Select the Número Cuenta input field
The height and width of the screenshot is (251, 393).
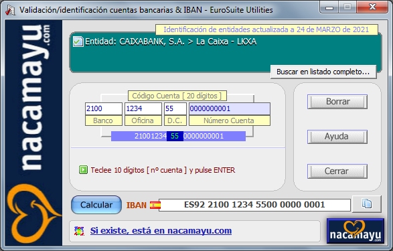point(230,108)
